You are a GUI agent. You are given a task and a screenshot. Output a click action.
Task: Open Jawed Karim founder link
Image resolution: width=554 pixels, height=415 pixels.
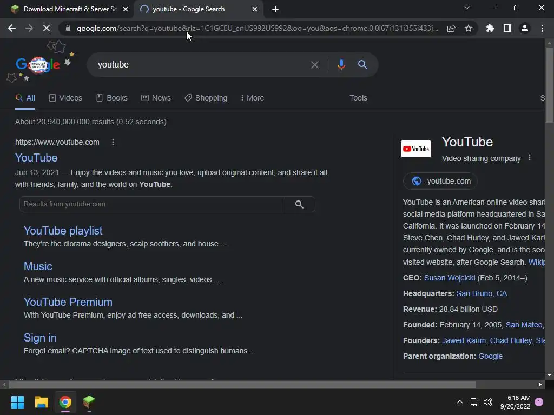[x=464, y=340]
